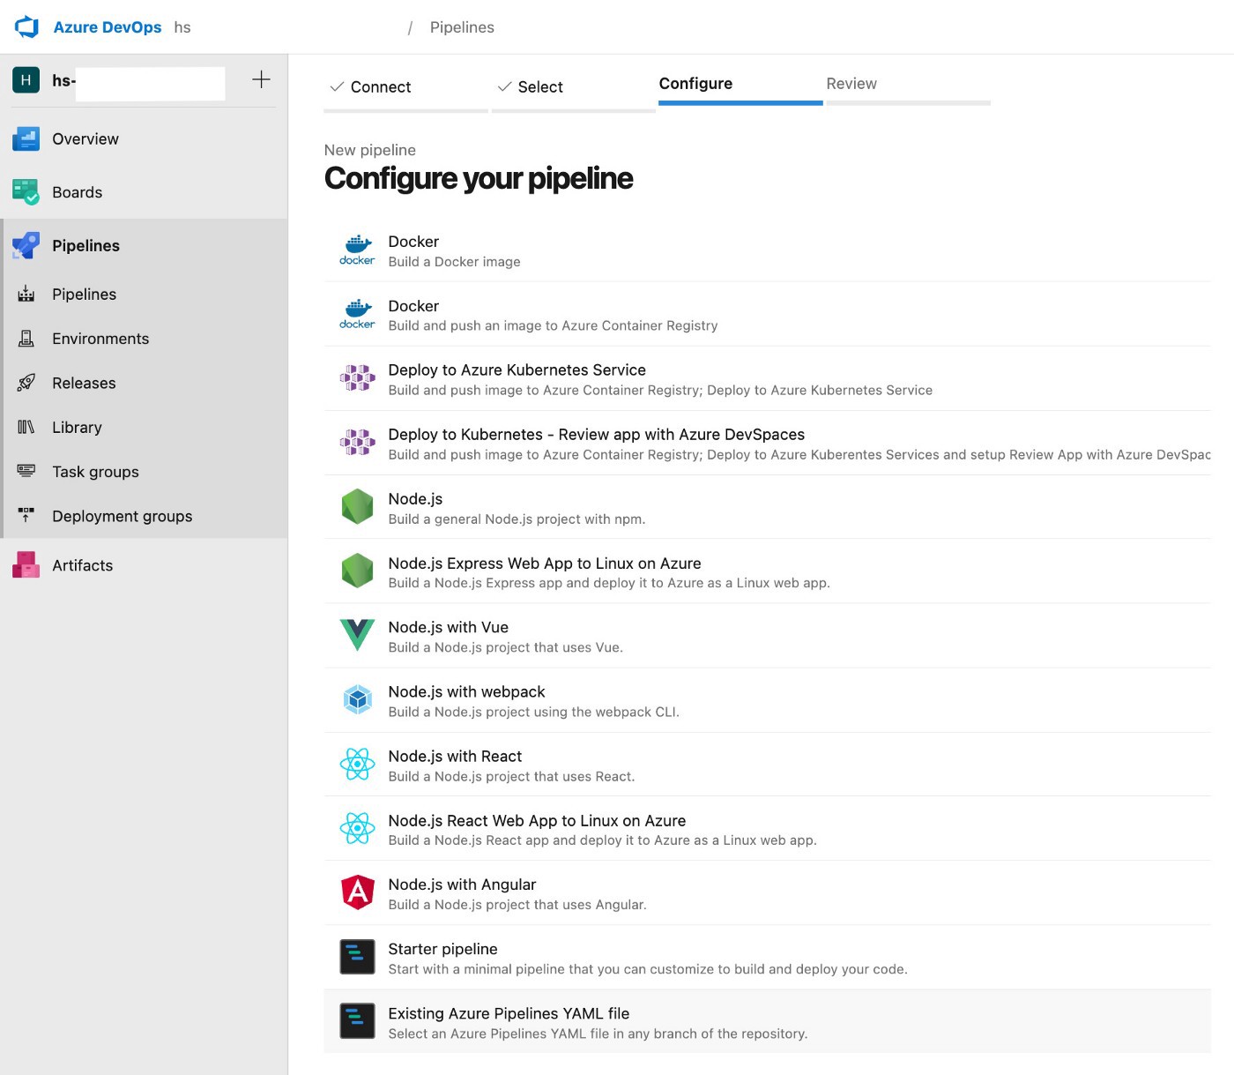Viewport: 1234px width, 1075px height.
Task: Click the Deployment groups icon
Action: [x=26, y=516]
